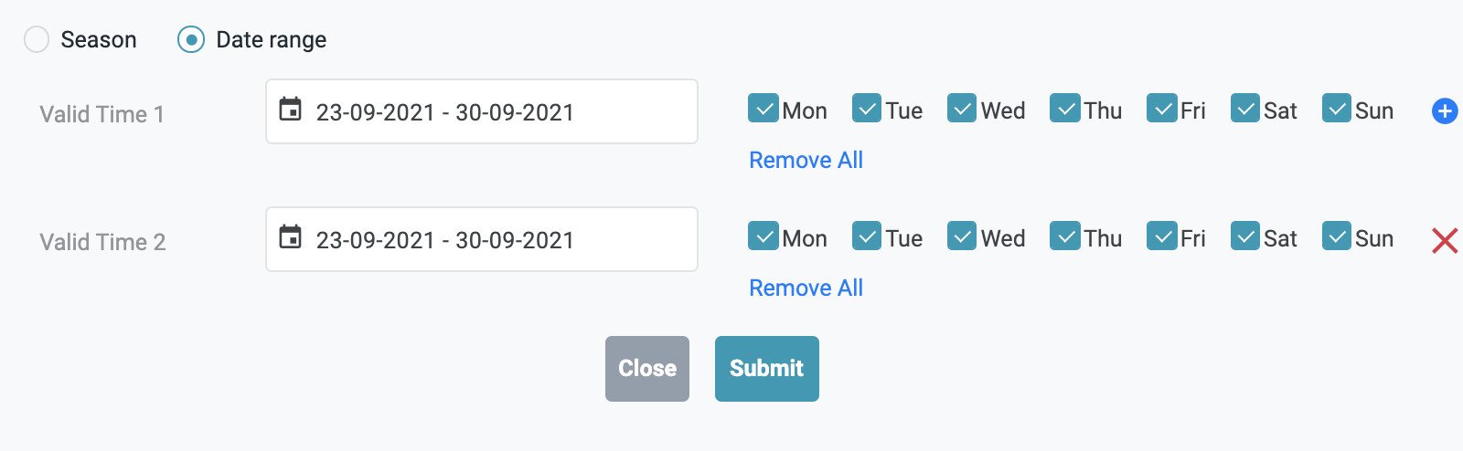This screenshot has height=451, width=1463.
Task: Uncheck Wed checkbox for Valid Time 1
Action: tap(961, 109)
